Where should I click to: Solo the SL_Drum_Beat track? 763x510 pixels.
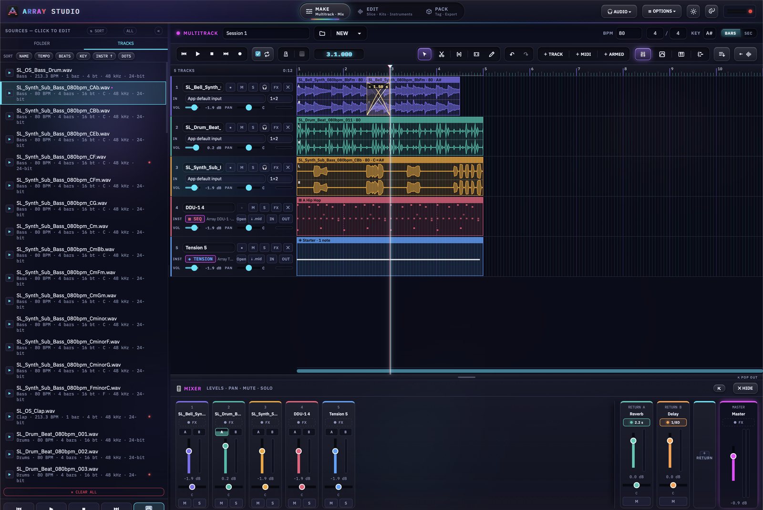pos(253,127)
